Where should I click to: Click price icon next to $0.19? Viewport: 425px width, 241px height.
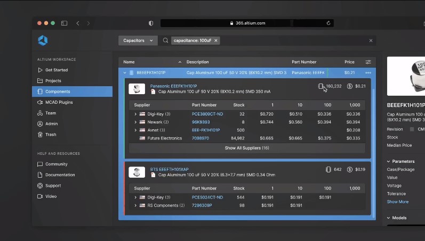point(350,170)
